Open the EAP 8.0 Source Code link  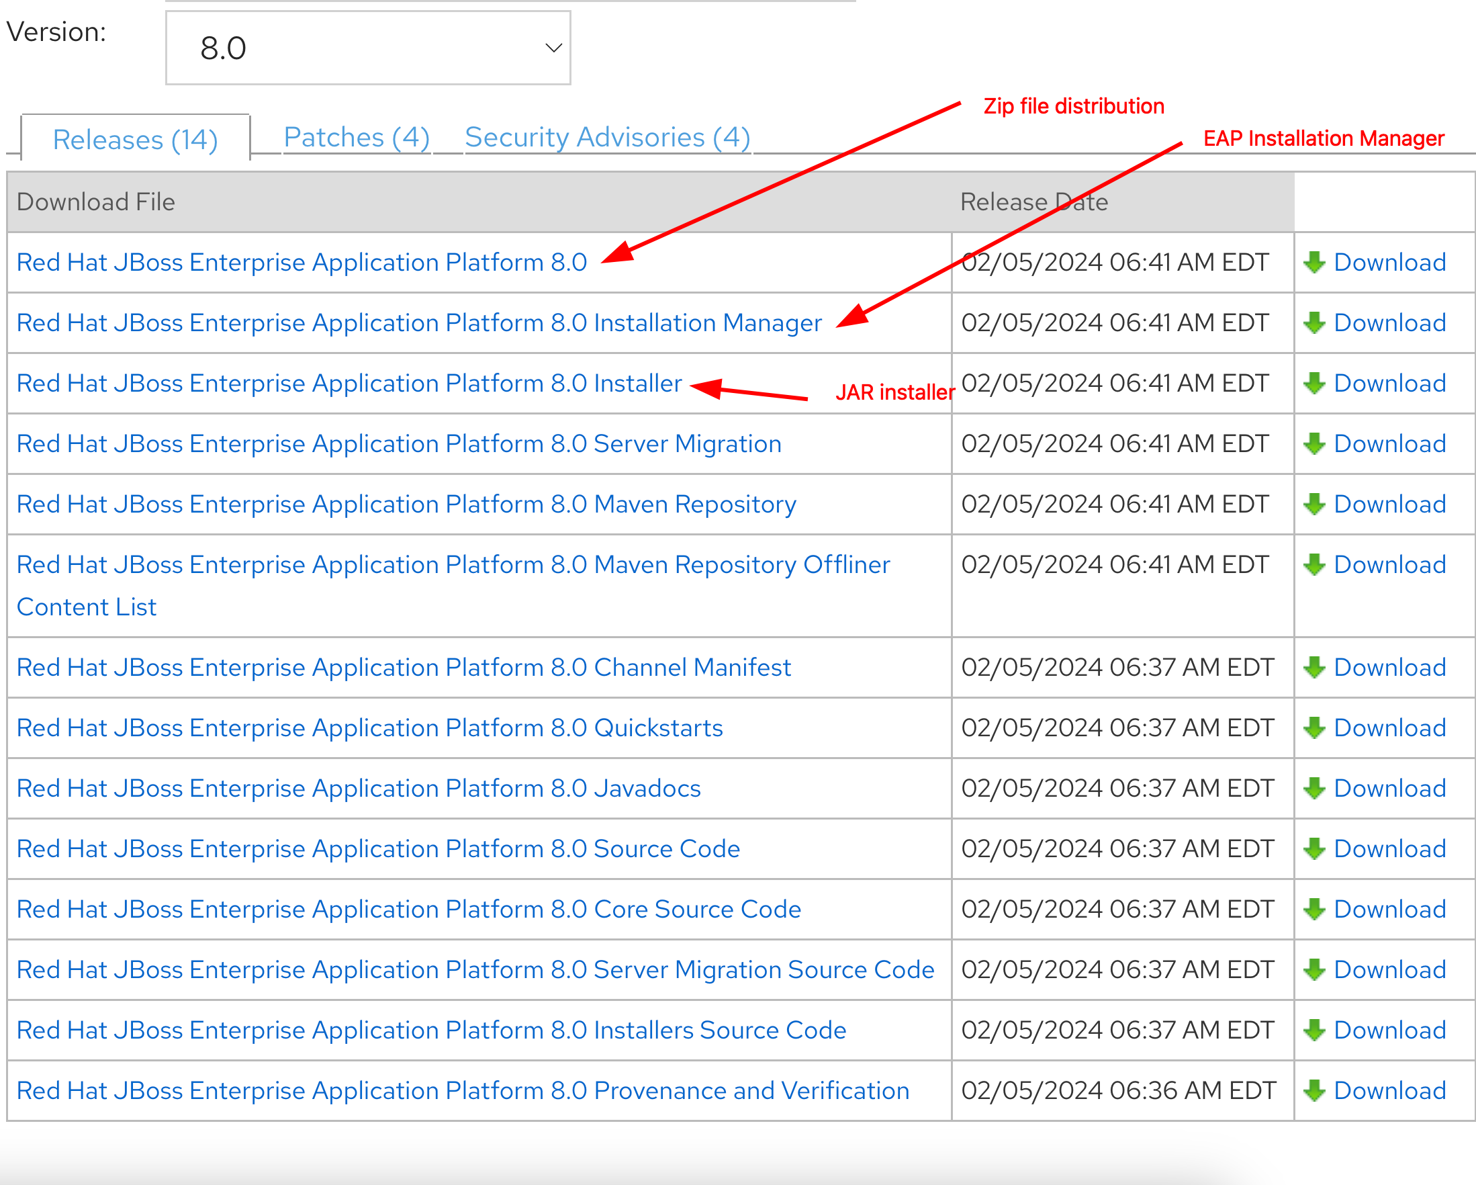pyautogui.click(x=377, y=848)
